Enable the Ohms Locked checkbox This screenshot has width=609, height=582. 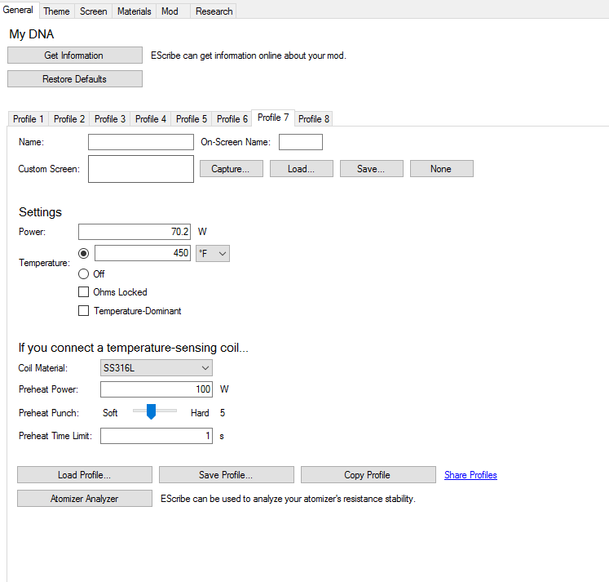pyautogui.click(x=83, y=292)
